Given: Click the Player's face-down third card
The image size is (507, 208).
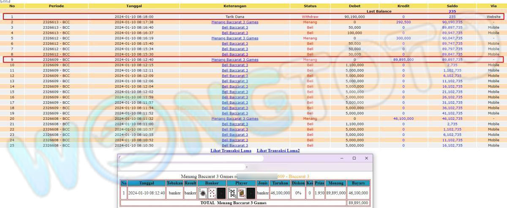Looking at the screenshot, I should 251,193.
